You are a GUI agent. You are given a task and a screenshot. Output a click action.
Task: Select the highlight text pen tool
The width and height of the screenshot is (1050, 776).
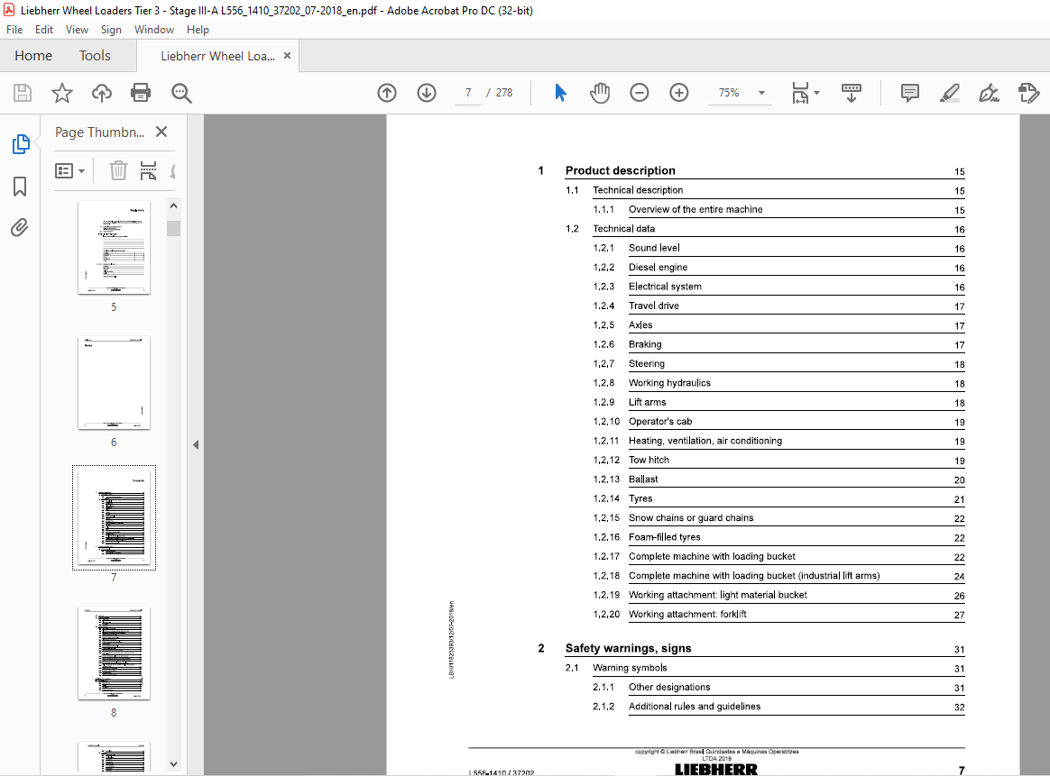click(950, 93)
